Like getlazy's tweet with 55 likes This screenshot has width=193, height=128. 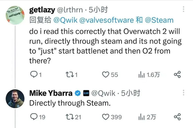pos(106,74)
